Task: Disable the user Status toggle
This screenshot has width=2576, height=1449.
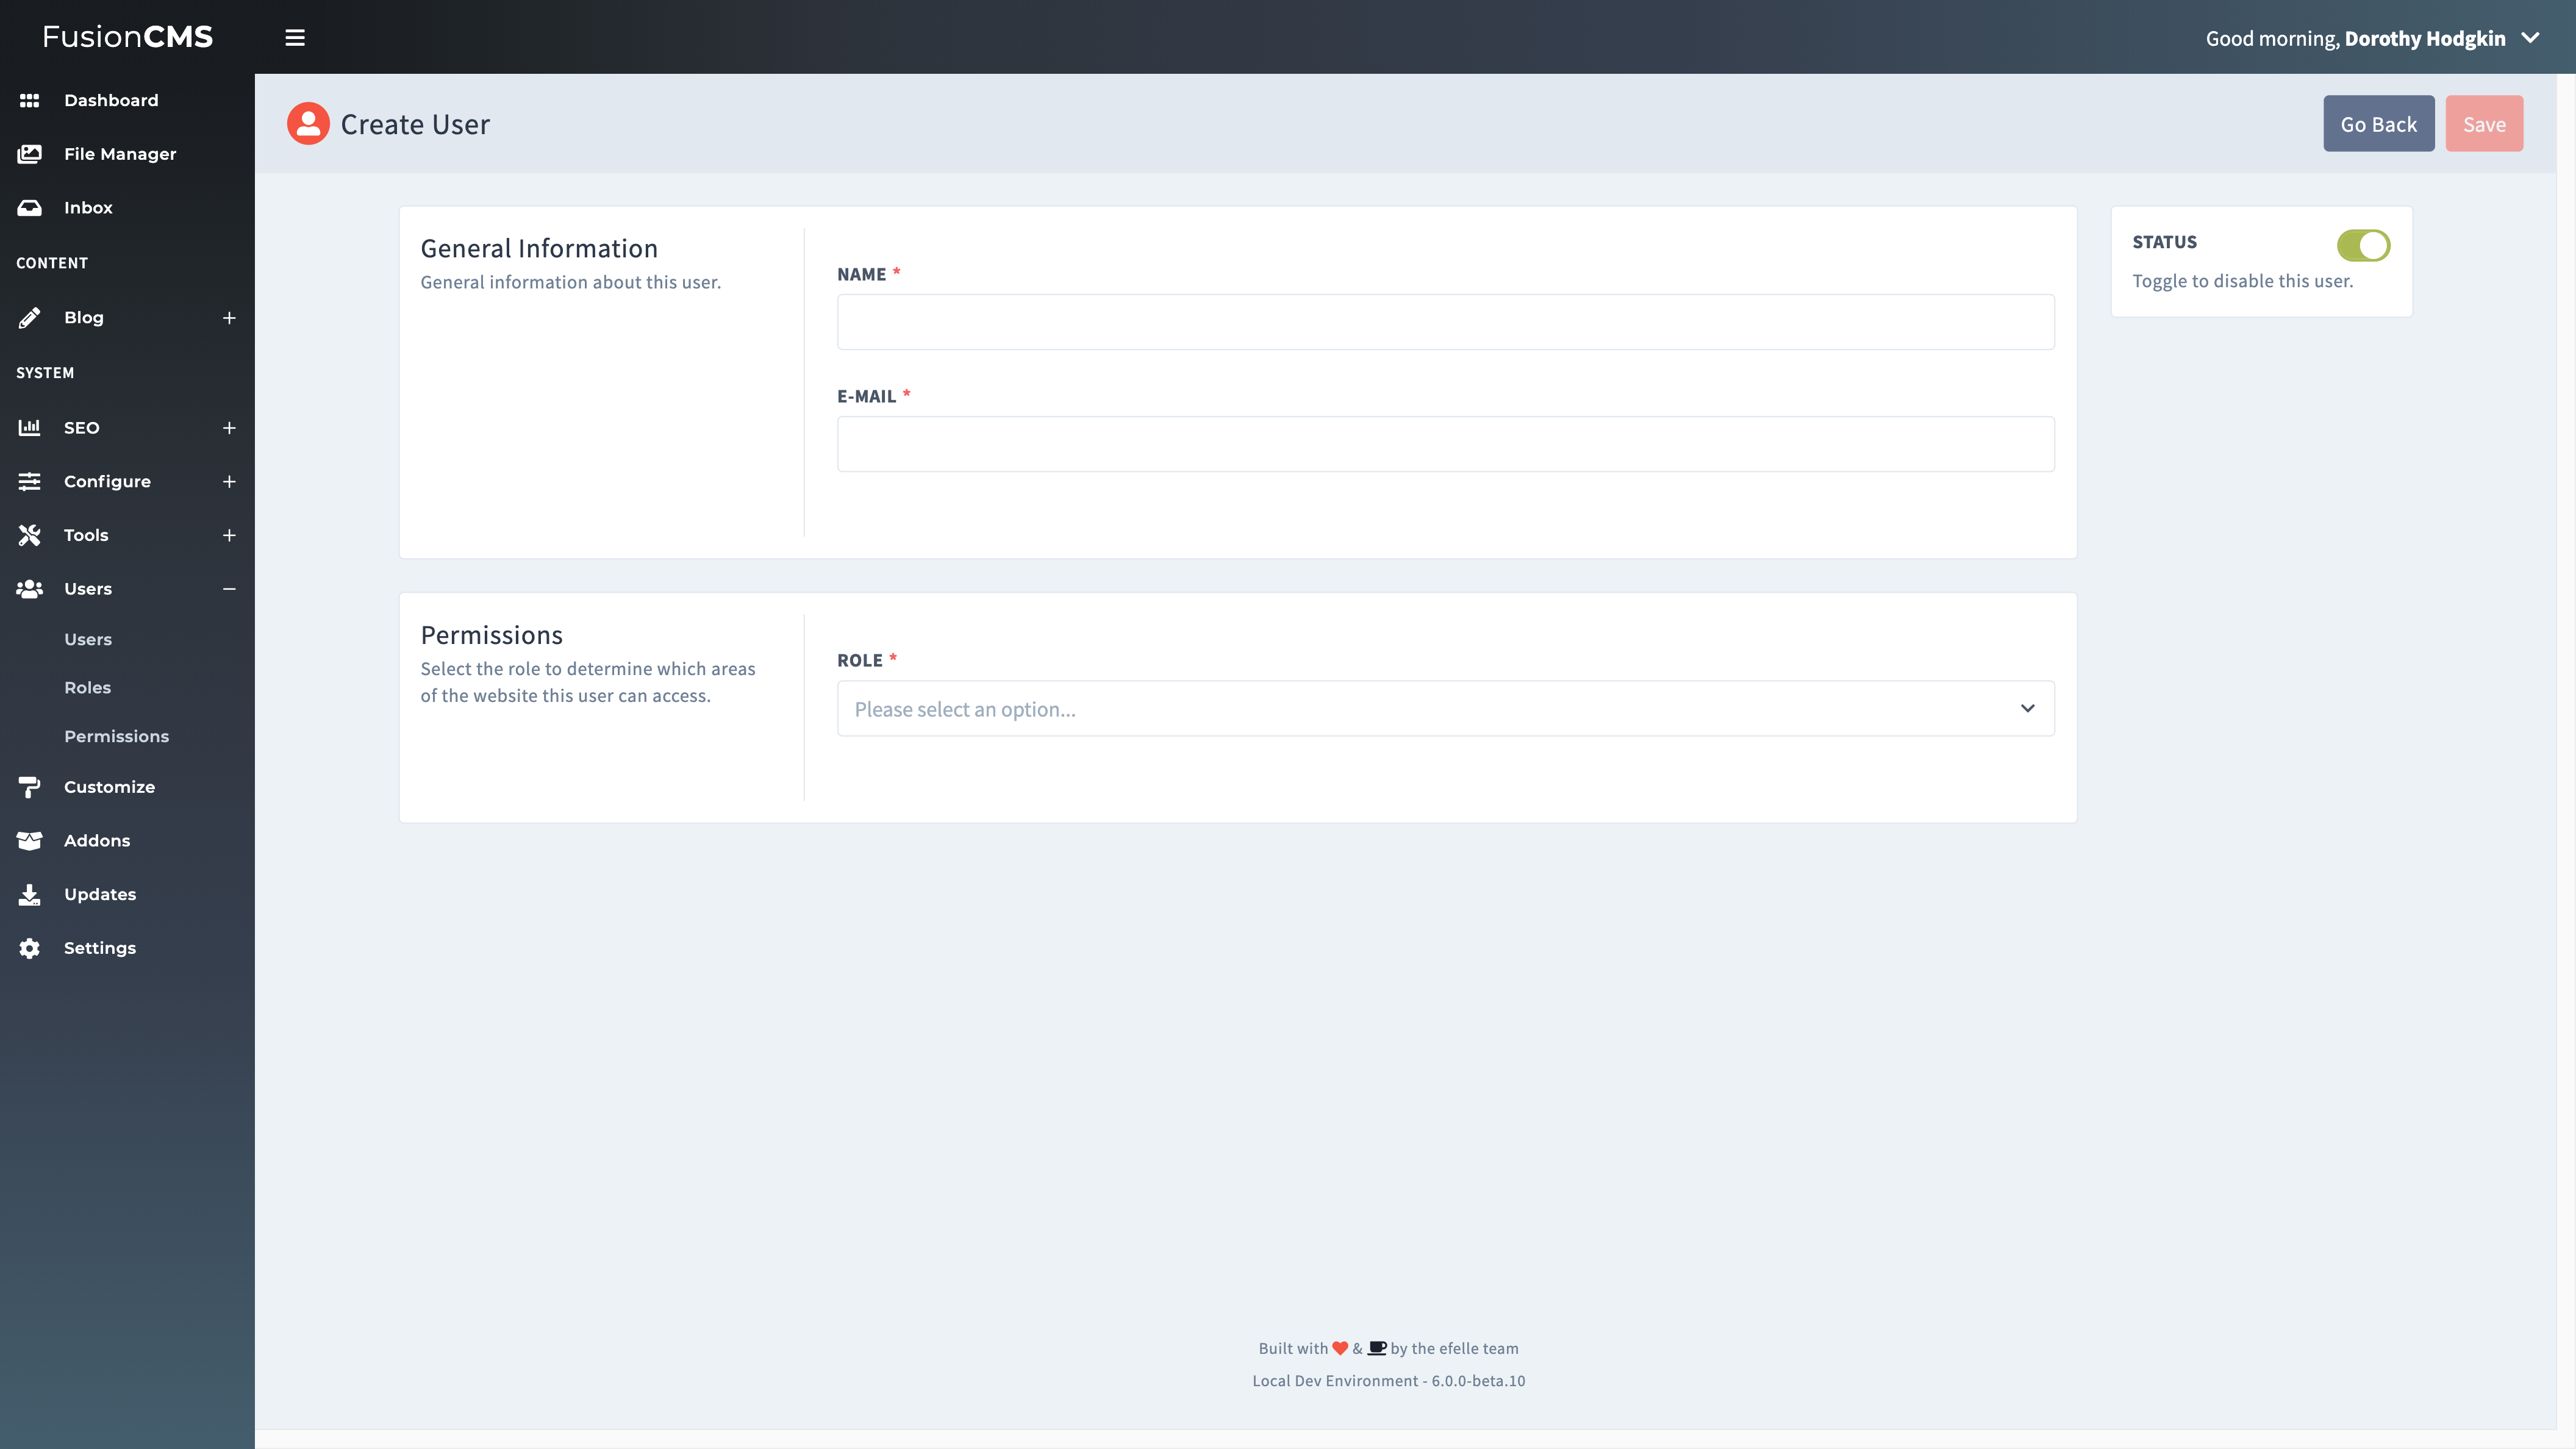Action: [x=2363, y=245]
